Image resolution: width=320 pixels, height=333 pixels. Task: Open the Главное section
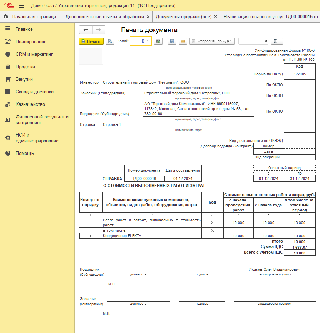click(24, 29)
